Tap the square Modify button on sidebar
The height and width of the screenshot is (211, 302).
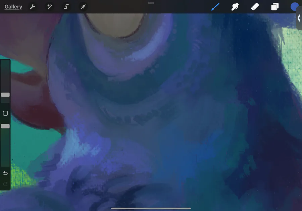[x=5, y=113]
